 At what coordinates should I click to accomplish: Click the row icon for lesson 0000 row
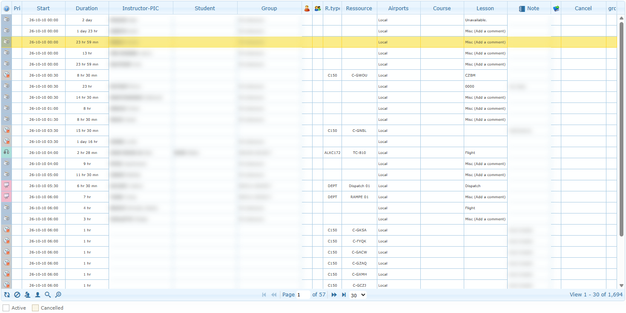(6, 86)
